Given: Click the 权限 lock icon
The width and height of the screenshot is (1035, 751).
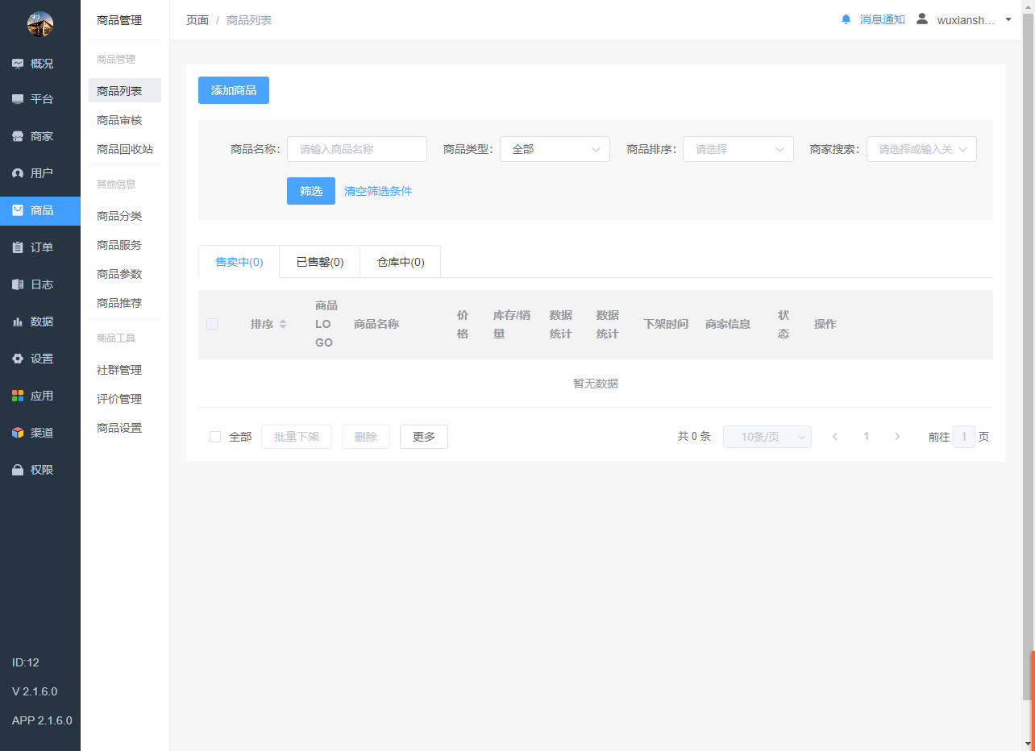Looking at the screenshot, I should coord(18,470).
